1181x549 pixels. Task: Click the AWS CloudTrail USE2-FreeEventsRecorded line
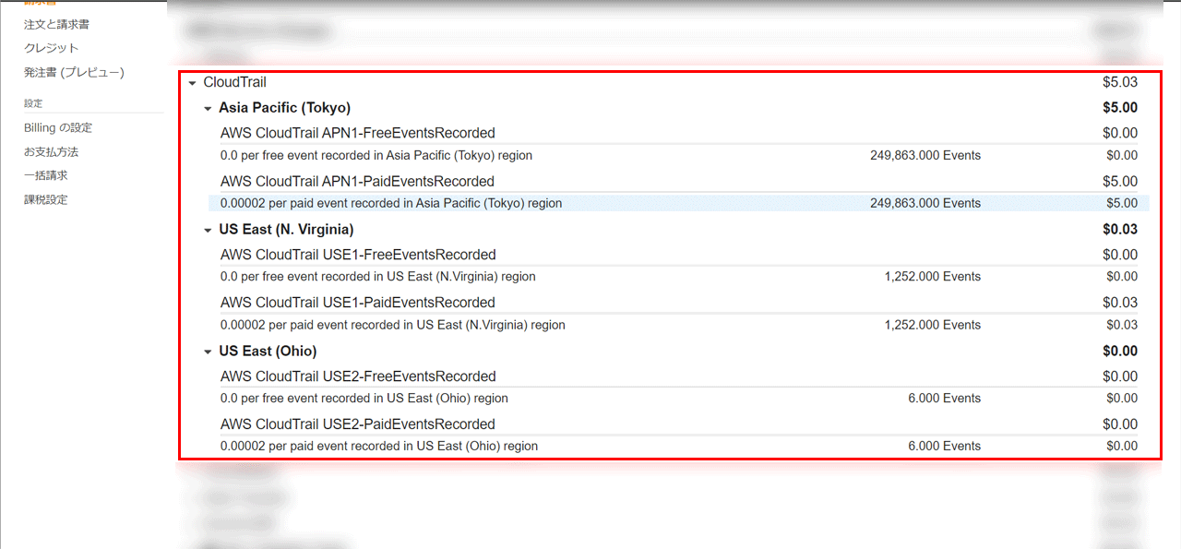coord(358,376)
